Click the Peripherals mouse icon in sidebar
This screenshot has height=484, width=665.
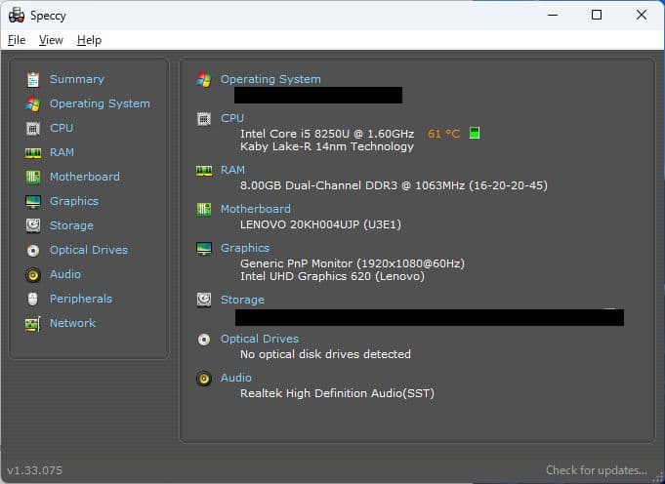[x=32, y=300]
